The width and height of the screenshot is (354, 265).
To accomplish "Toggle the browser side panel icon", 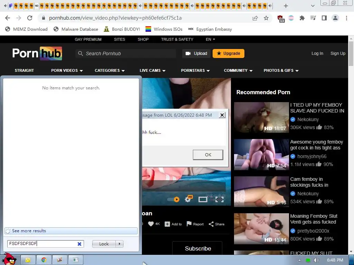I will tap(324, 18).
